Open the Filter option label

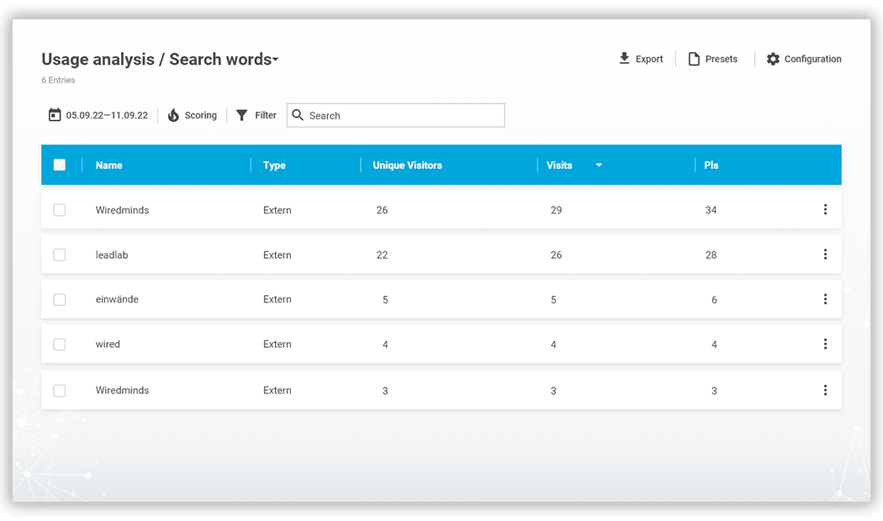[265, 115]
